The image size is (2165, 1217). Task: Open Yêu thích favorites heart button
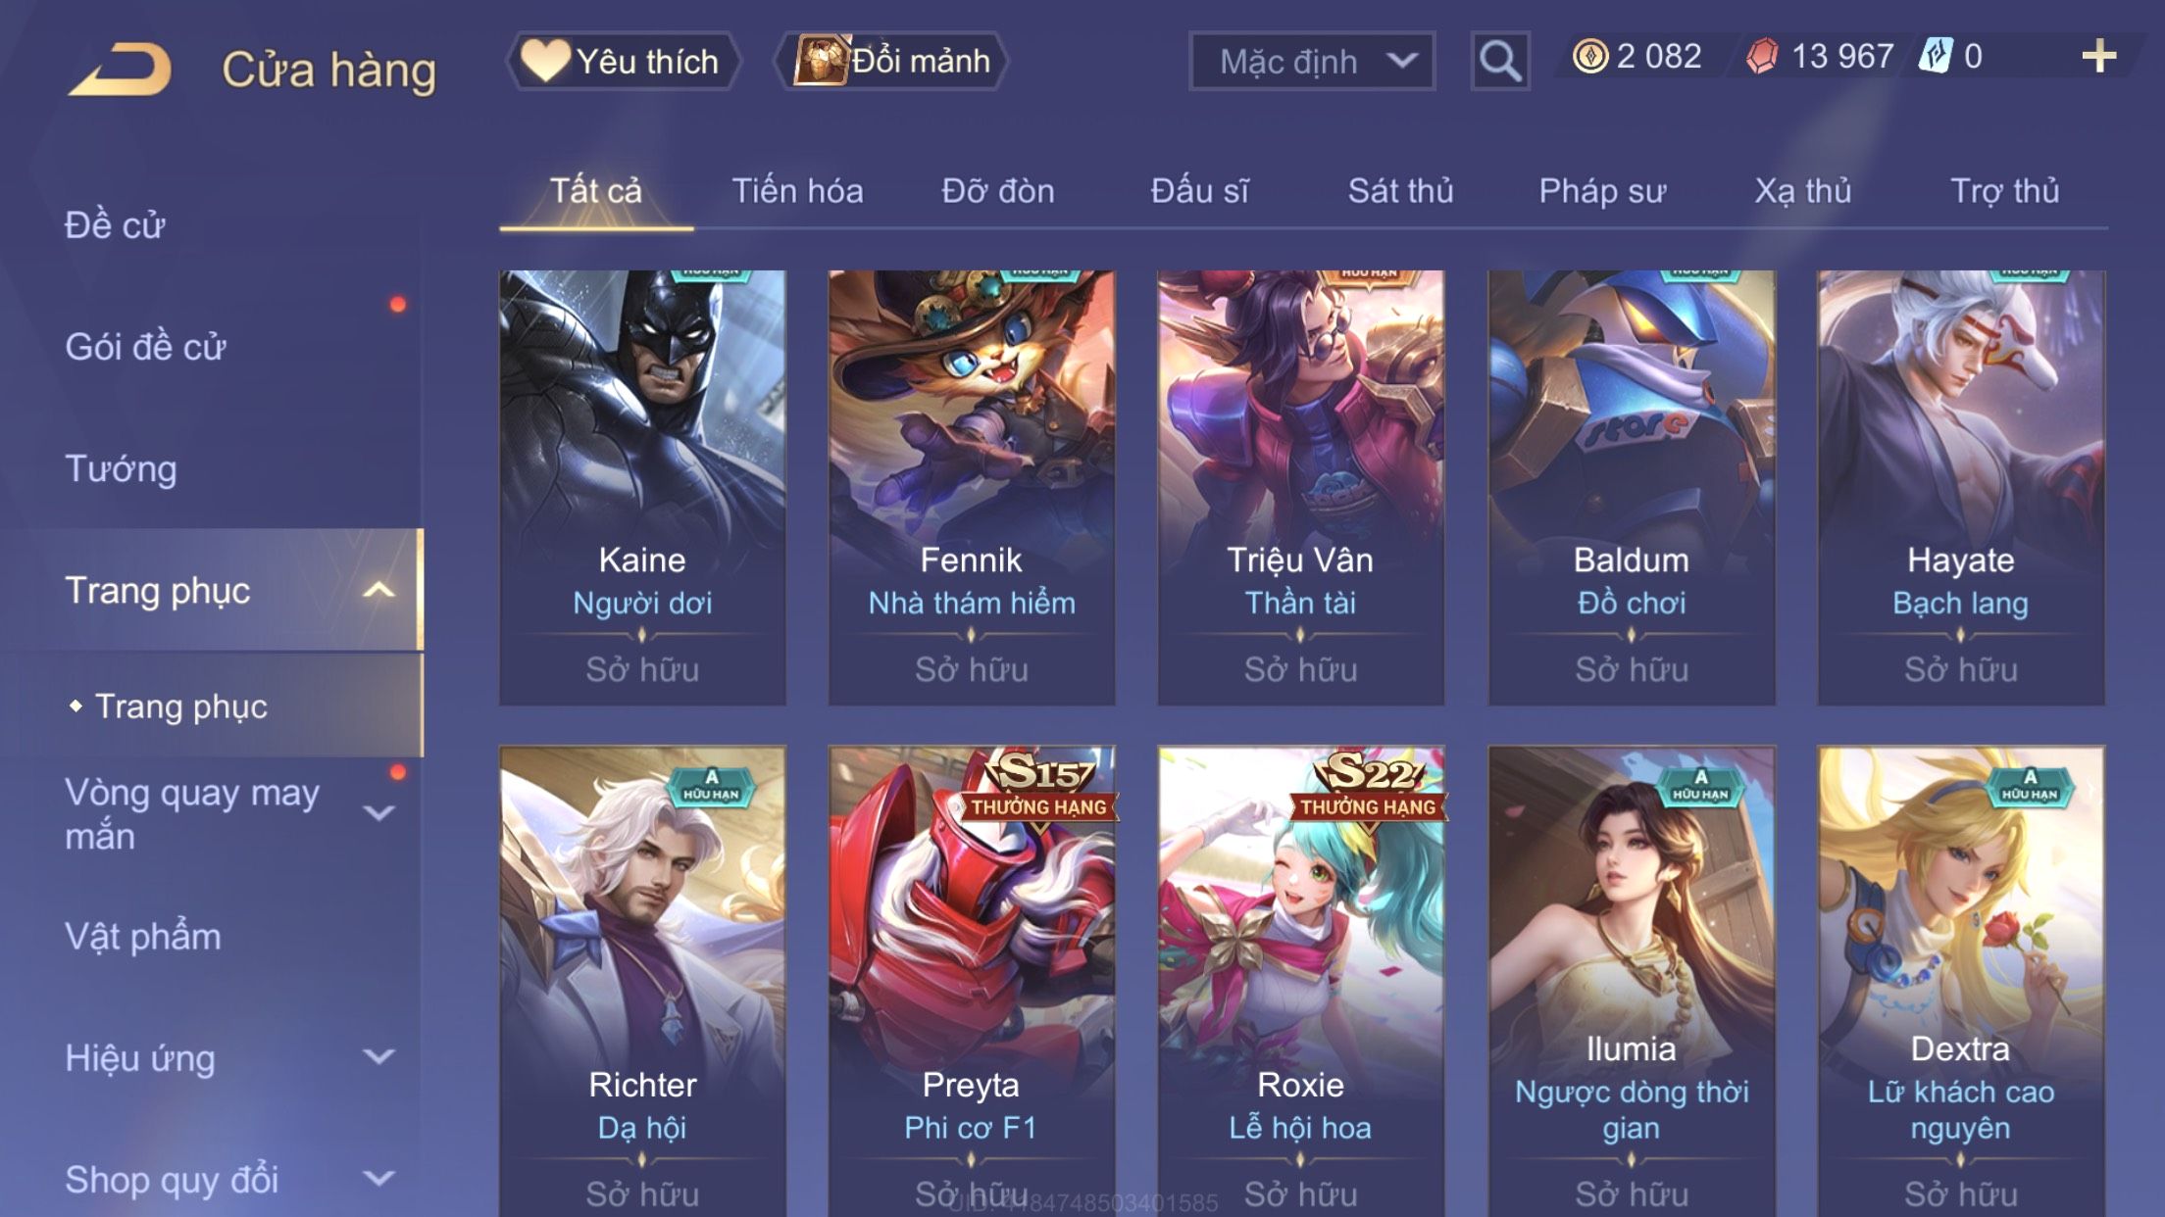(x=622, y=61)
